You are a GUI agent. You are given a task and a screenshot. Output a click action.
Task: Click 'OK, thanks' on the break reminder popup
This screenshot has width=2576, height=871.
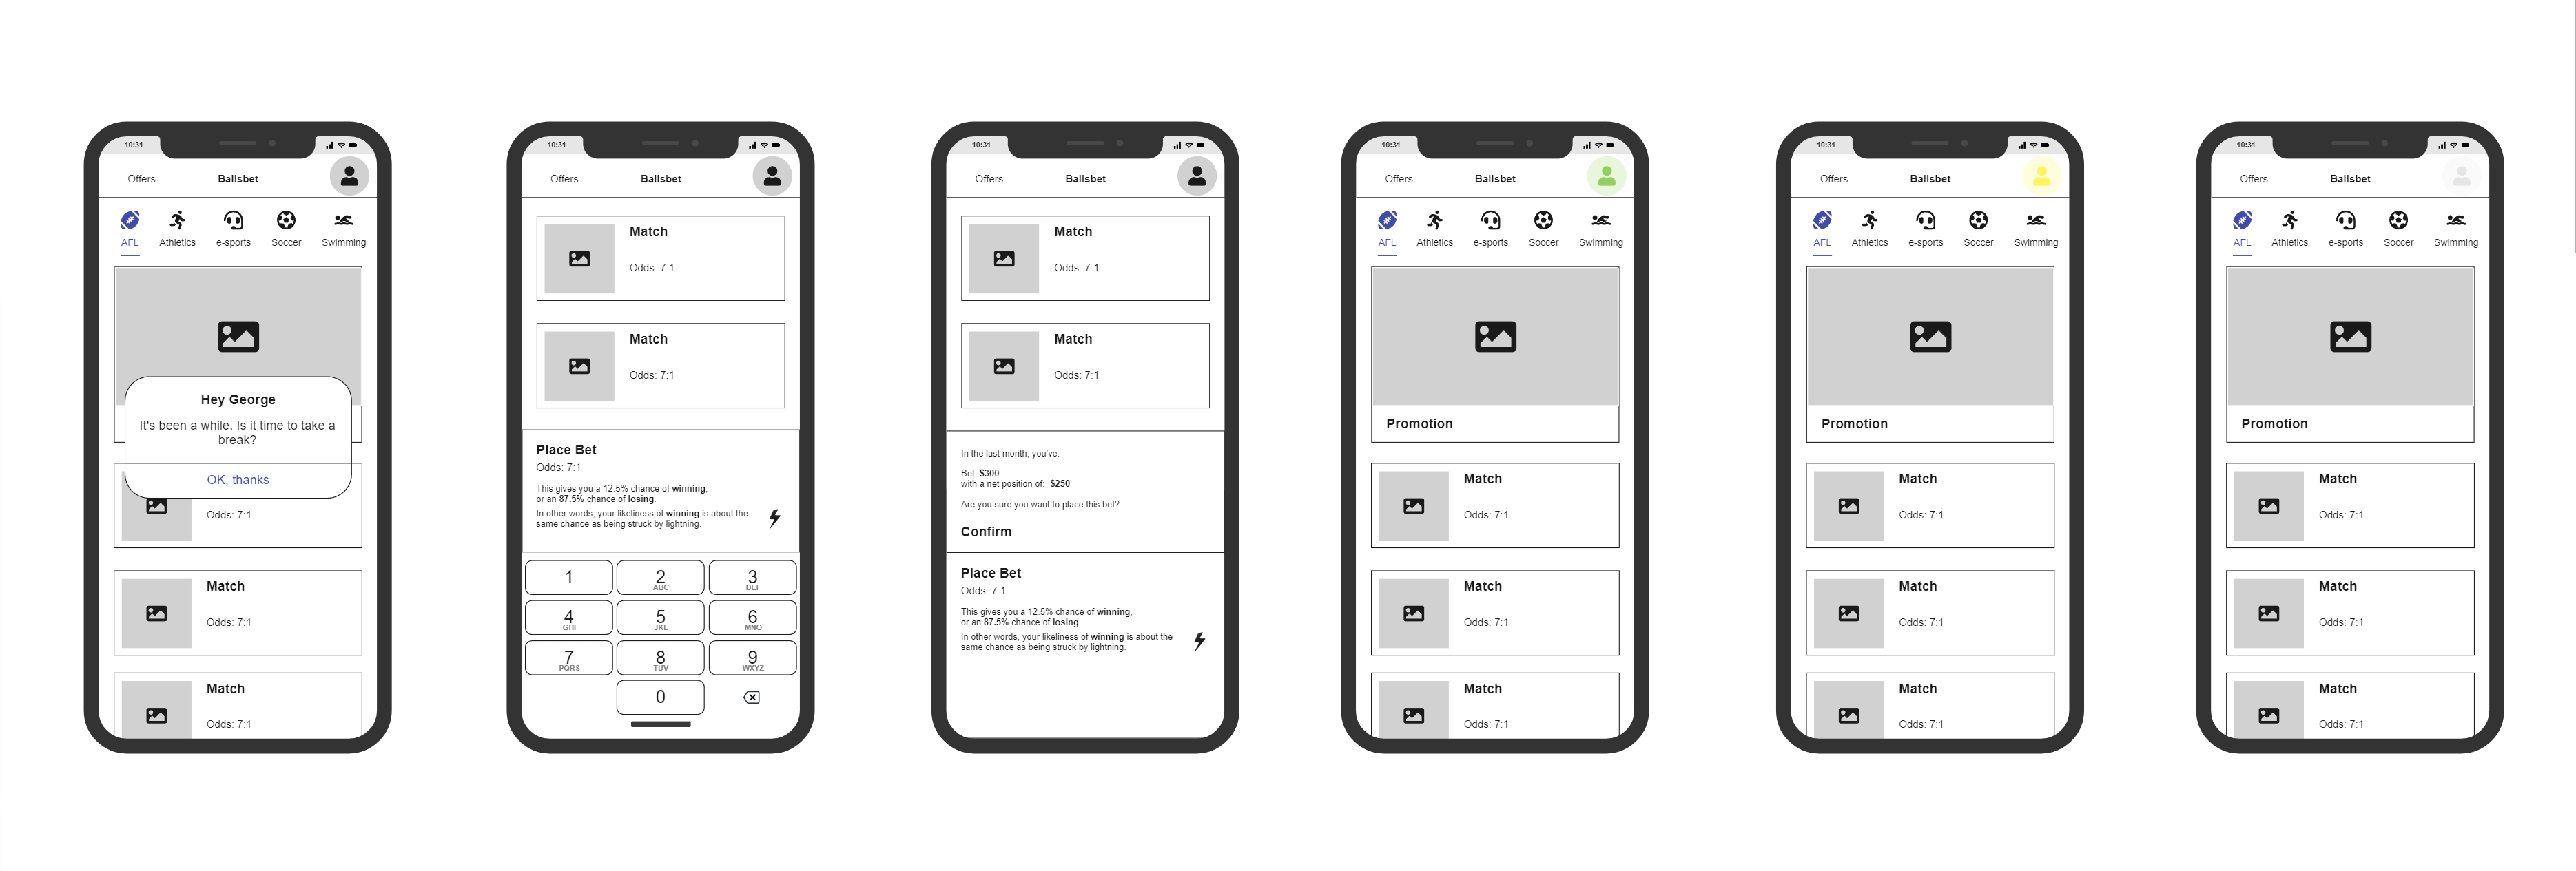click(234, 480)
